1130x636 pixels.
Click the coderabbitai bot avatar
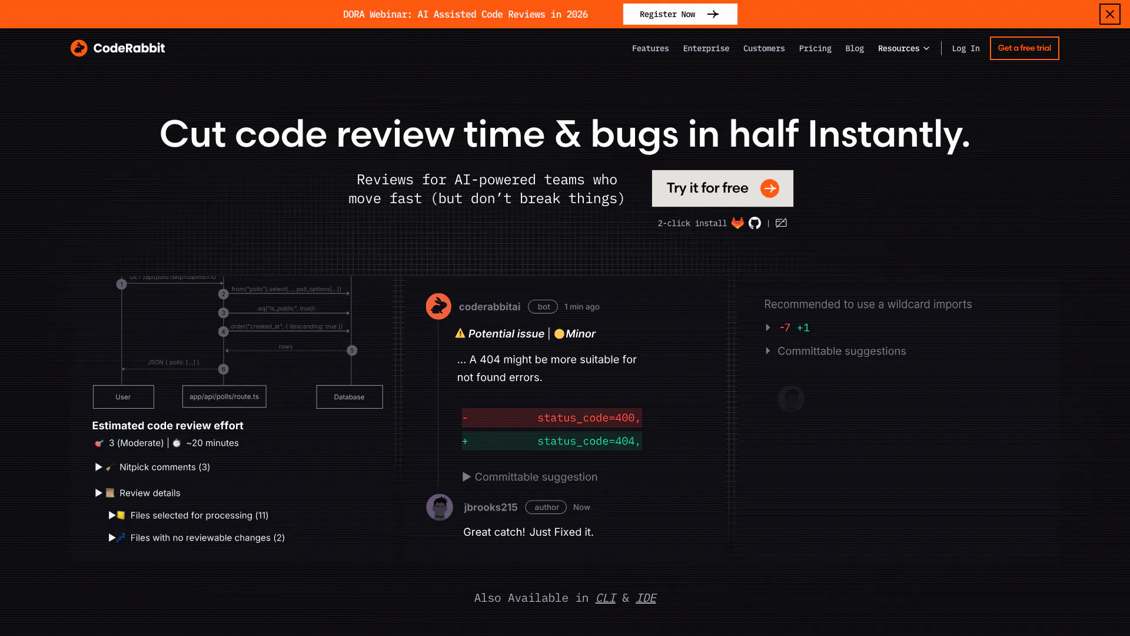[438, 306]
